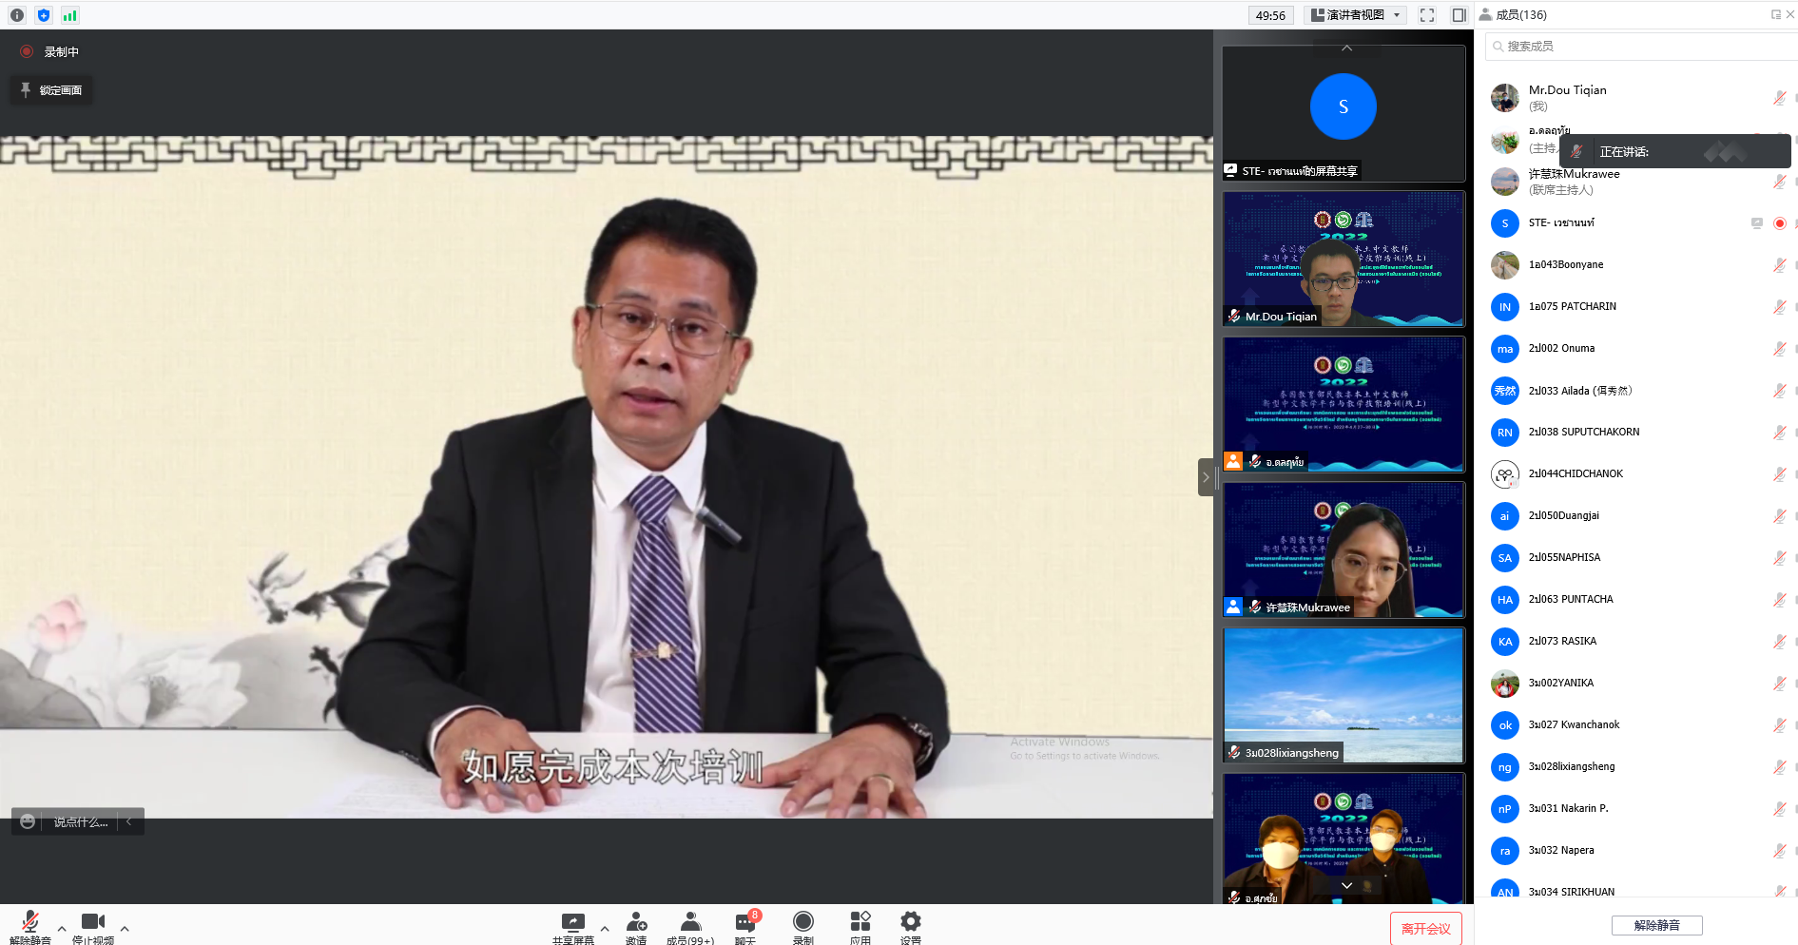Expand audio options arrow
This screenshot has width=1798, height=945.
point(62,929)
